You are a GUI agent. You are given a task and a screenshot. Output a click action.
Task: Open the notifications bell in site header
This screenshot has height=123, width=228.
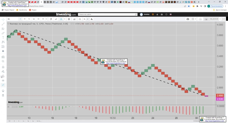(157, 14)
